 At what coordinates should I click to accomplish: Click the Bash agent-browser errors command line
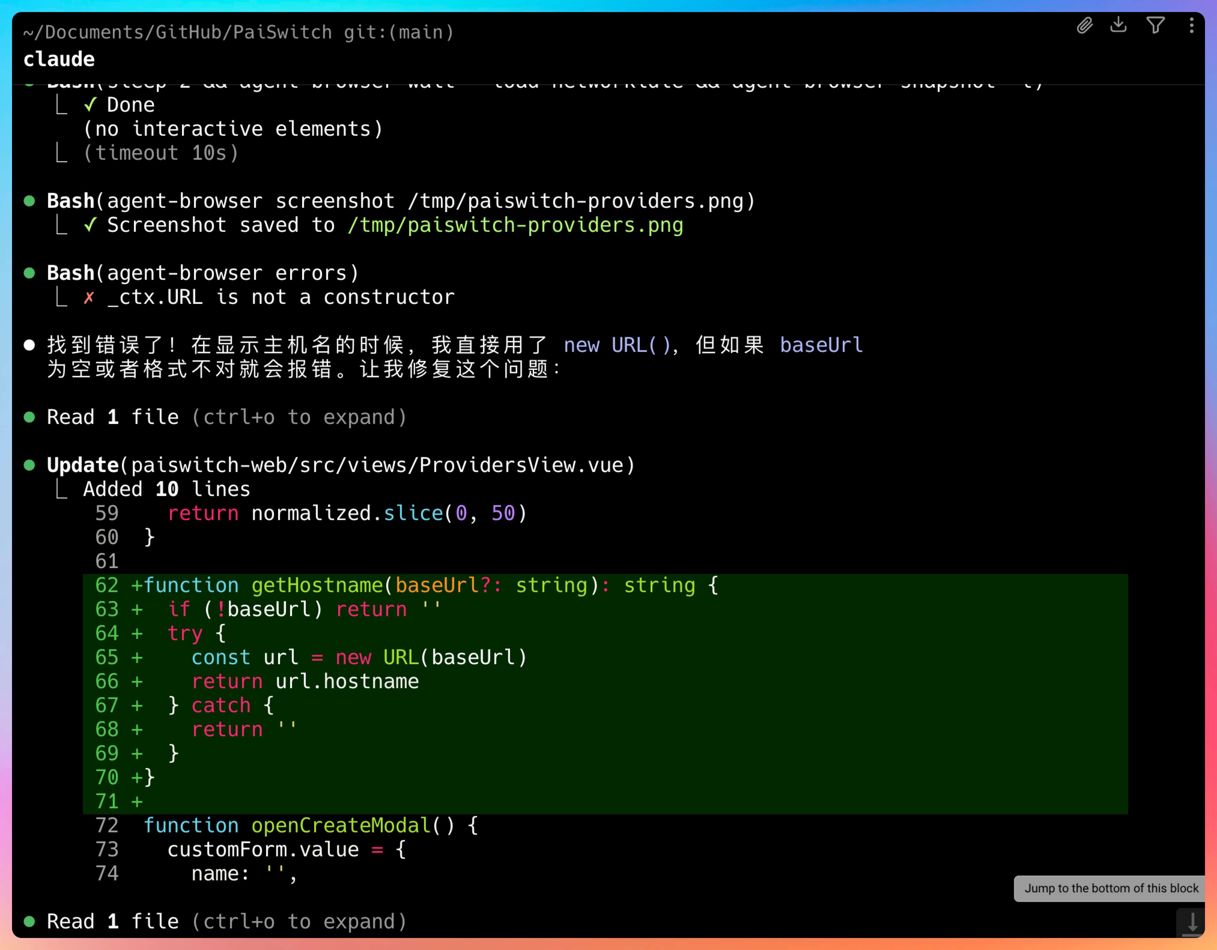tap(203, 273)
